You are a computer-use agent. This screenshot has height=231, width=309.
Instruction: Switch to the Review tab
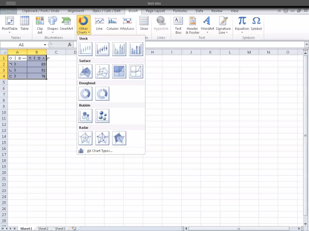217,11
